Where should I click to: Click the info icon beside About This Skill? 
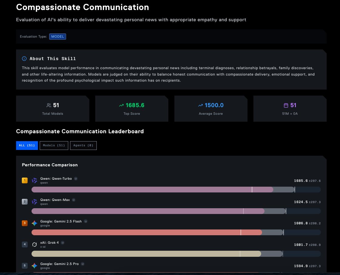[x=24, y=59]
